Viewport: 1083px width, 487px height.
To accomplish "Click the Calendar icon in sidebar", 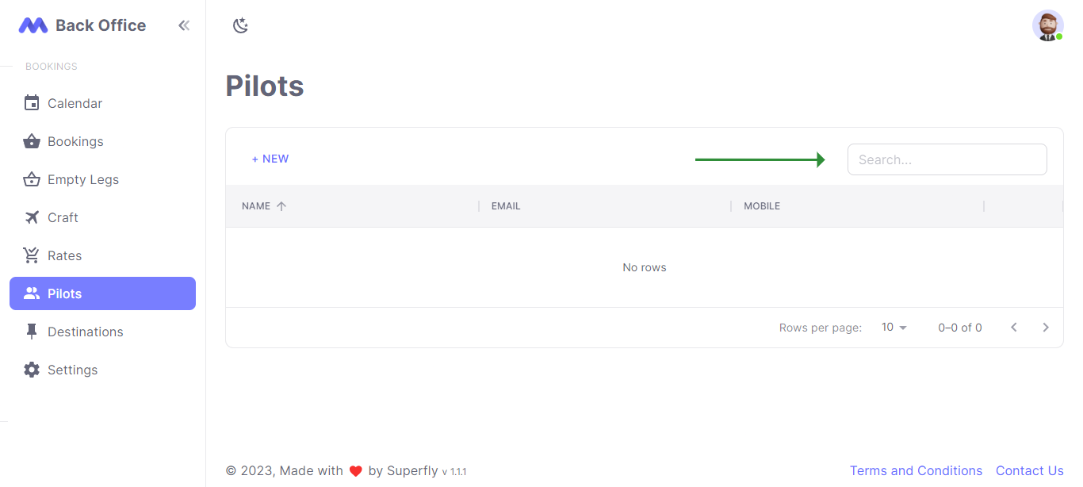I will coord(32,103).
